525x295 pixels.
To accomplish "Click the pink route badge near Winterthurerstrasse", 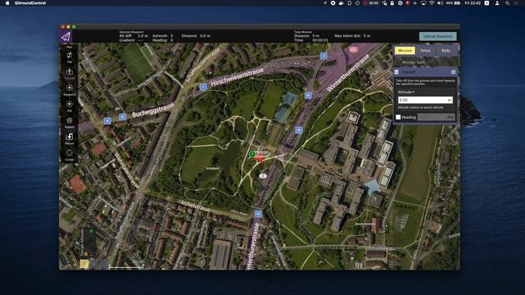I will [x=354, y=49].
